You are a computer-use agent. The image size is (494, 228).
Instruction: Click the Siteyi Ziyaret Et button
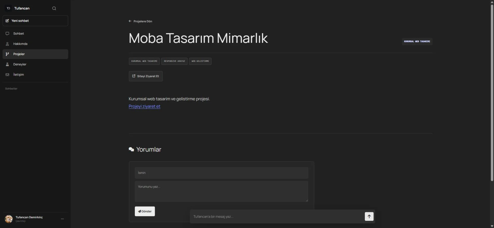pyautogui.click(x=146, y=76)
